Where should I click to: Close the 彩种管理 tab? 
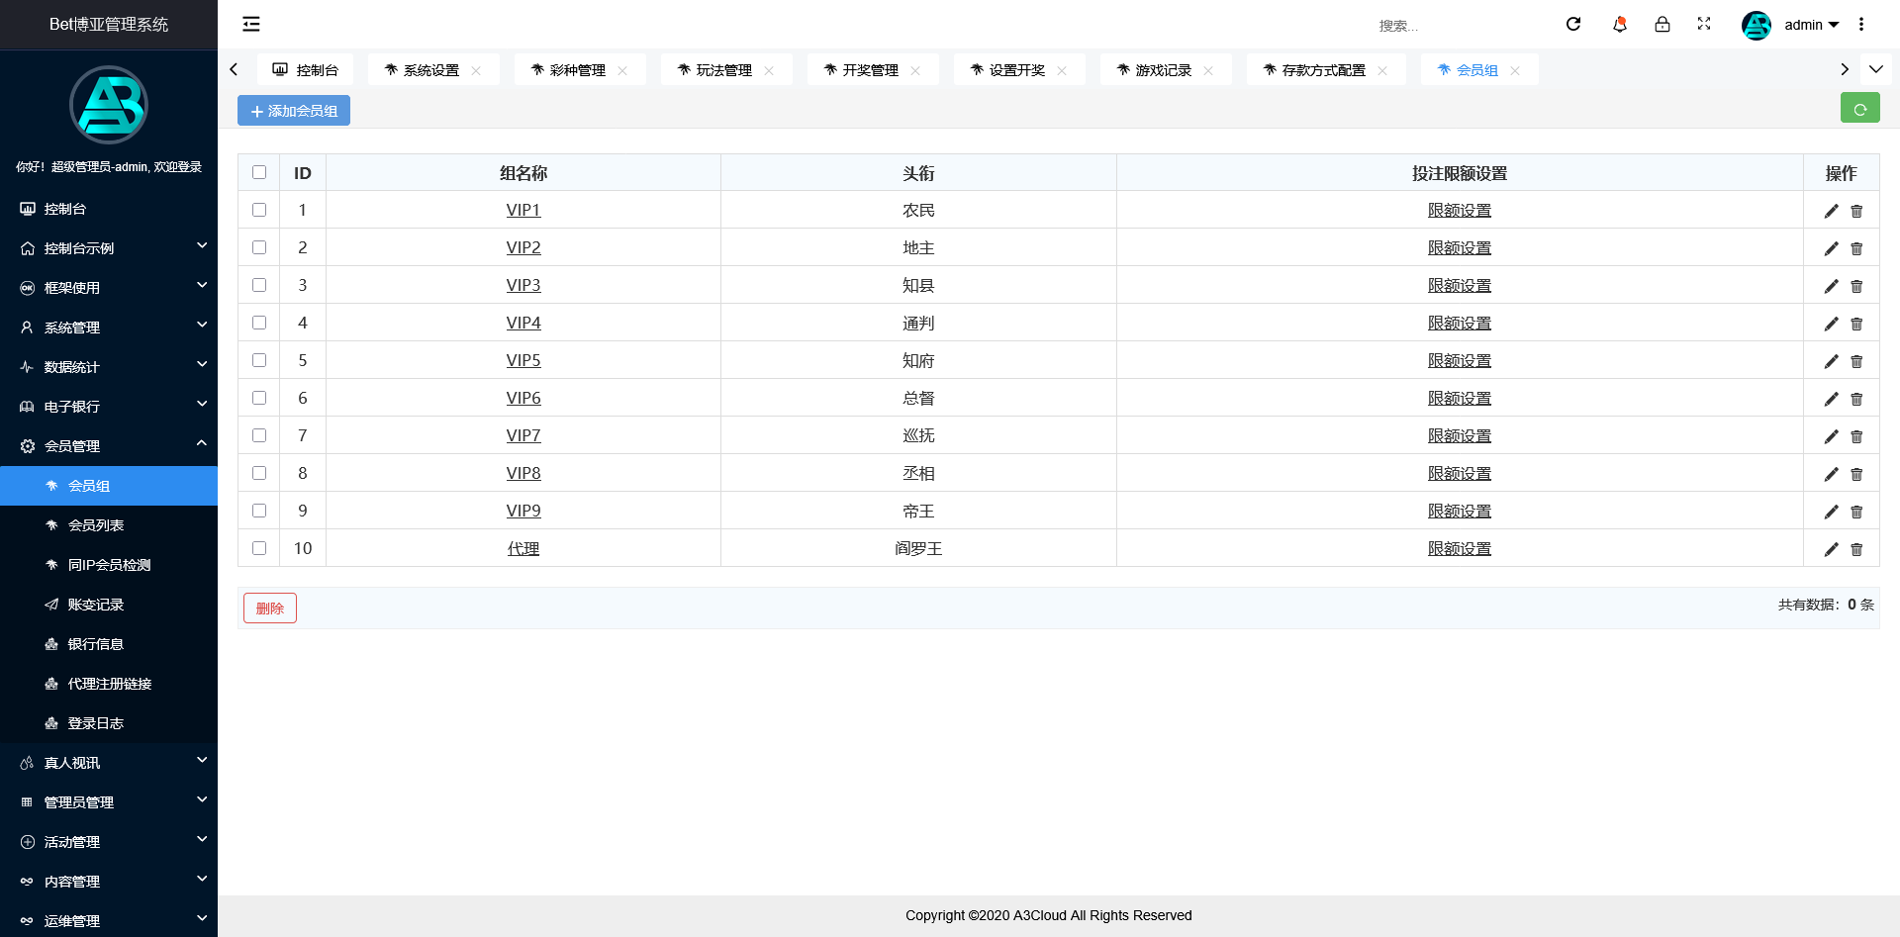coord(622,70)
